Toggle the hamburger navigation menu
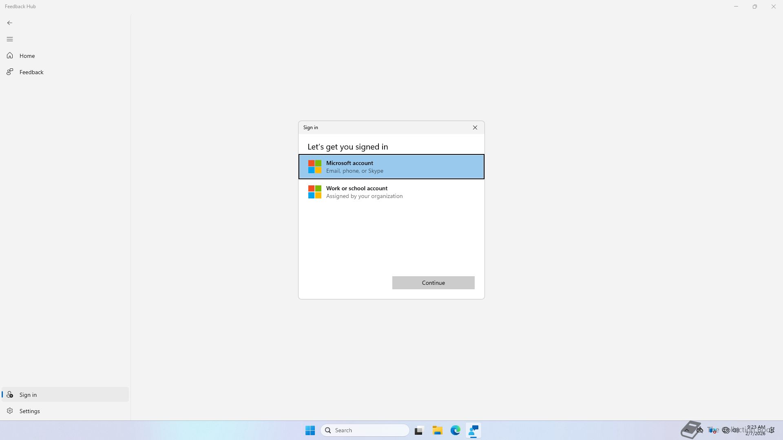This screenshot has height=440, width=783. (10, 39)
